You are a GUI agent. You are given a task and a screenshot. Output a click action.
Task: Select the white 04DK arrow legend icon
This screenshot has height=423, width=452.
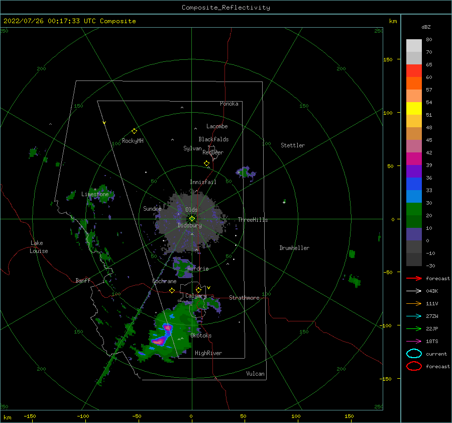[x=414, y=291]
